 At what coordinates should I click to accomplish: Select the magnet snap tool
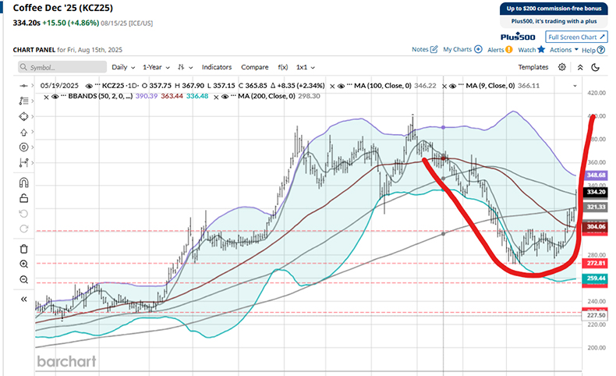(24, 183)
